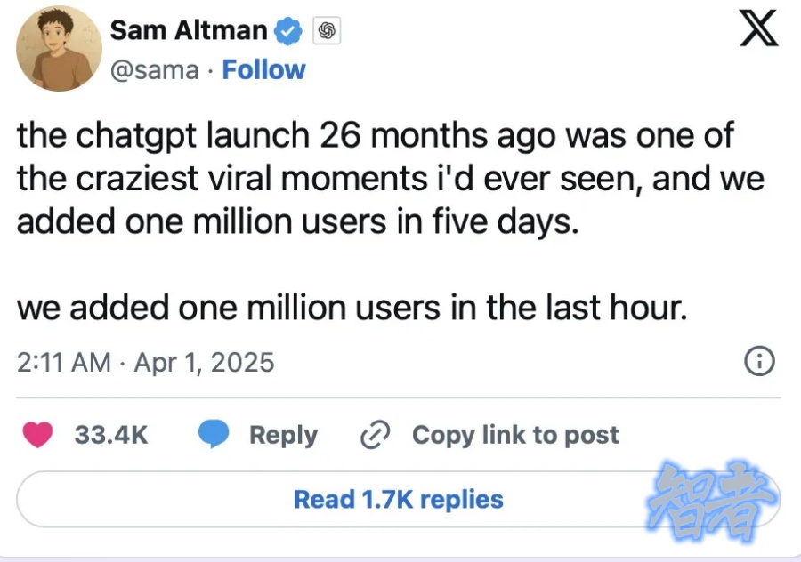Open the Sam Altman display name
The image size is (801, 562).
coord(189,29)
